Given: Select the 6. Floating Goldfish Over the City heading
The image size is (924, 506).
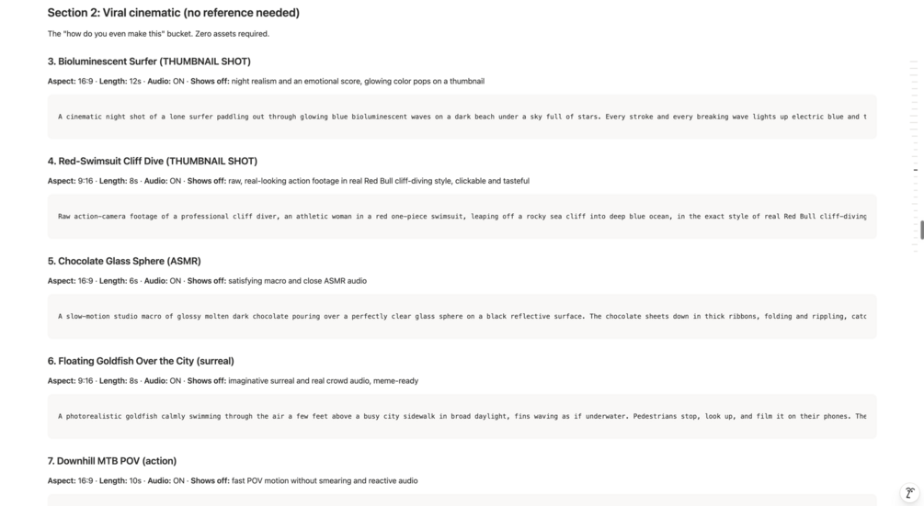Looking at the screenshot, I should click(141, 361).
